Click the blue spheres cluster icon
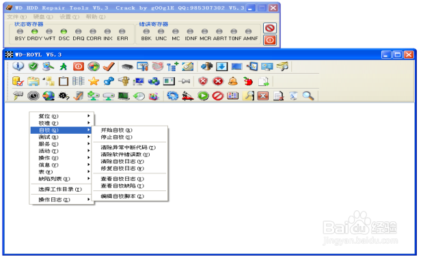This screenshot has height=256, width=421. click(154, 81)
